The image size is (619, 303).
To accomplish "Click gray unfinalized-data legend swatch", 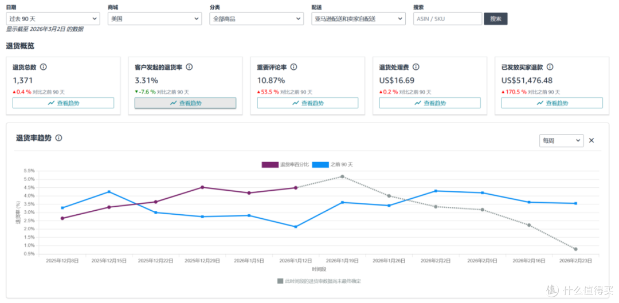I will click(x=280, y=281).
